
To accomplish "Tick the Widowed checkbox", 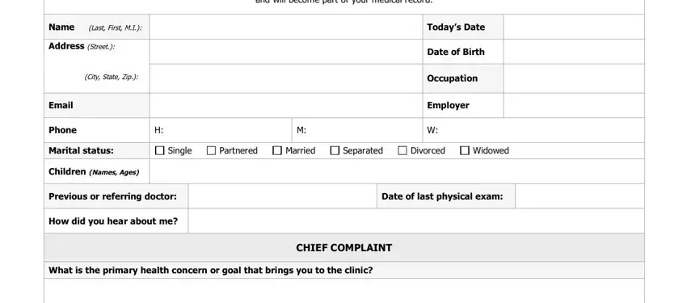I will coord(465,150).
